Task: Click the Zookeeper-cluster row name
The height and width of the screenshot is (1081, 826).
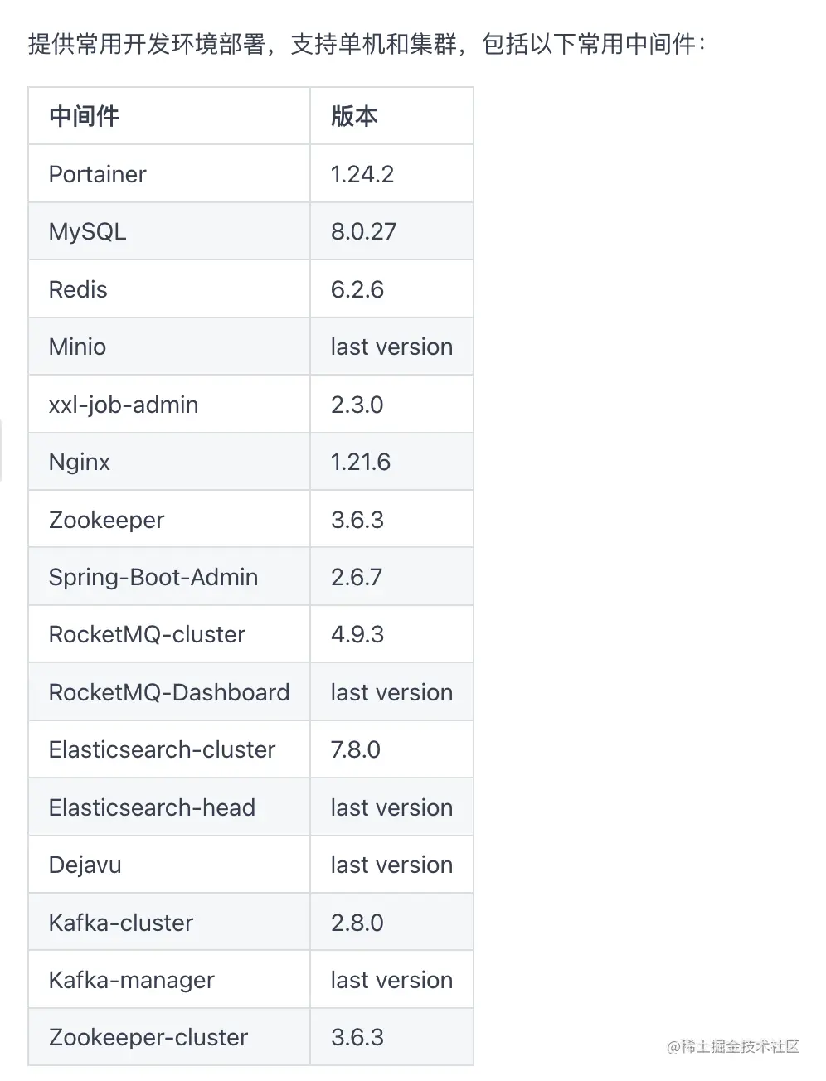Action: coord(148,1037)
